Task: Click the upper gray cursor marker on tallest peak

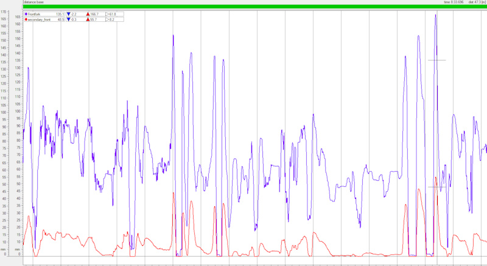Action: point(436,60)
